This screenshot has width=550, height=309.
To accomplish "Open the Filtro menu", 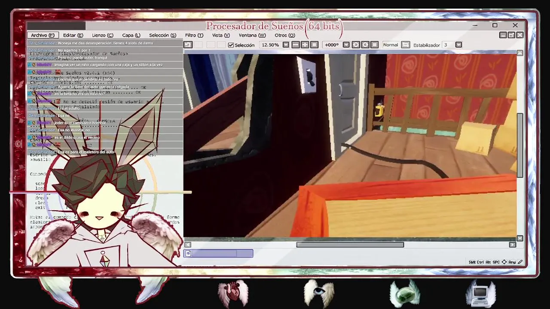I will [194, 35].
